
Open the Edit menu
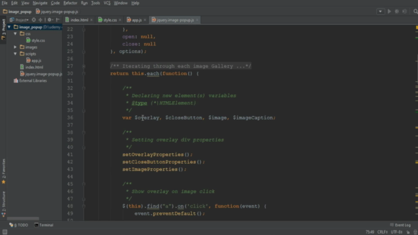(14, 3)
